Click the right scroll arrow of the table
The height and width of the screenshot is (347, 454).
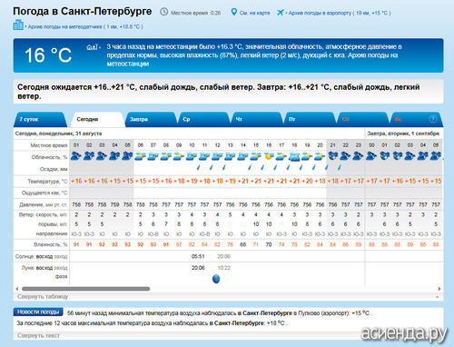coord(439,289)
